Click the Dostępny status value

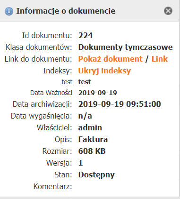[96, 175]
